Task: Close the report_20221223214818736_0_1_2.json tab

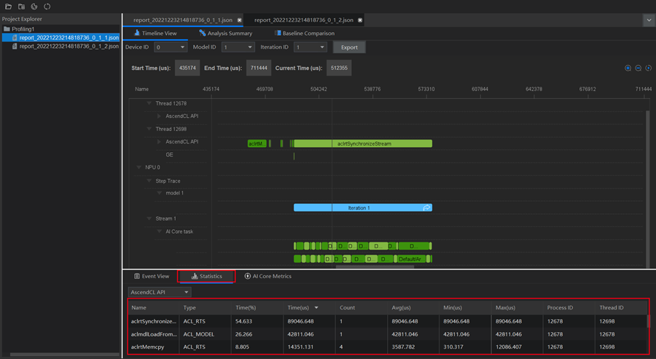Action: pyautogui.click(x=360, y=20)
